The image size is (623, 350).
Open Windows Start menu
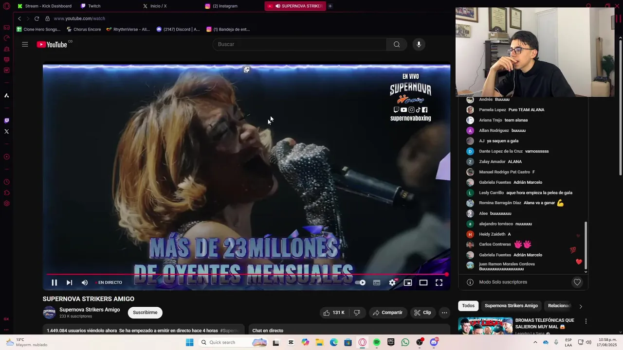[x=189, y=342]
